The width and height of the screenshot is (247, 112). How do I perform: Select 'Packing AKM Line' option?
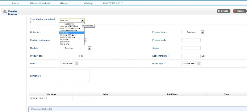coord(72,35)
